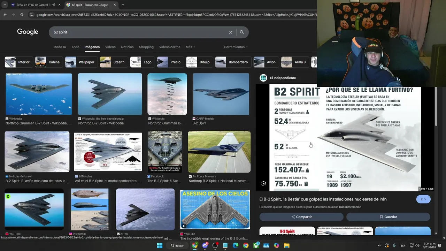
Task: Open 20Minutos infographic thumbnail
Action: [108, 152]
